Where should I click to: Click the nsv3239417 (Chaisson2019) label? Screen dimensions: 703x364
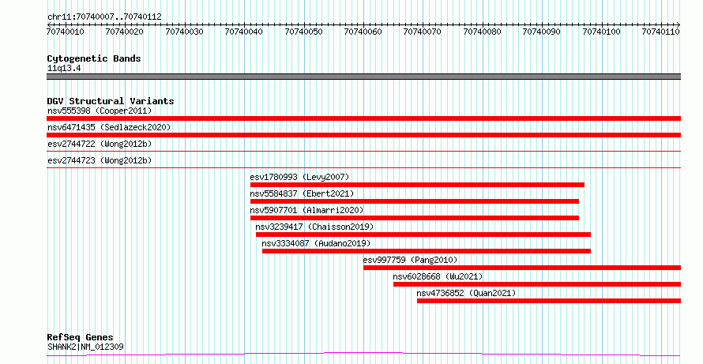tap(314, 227)
